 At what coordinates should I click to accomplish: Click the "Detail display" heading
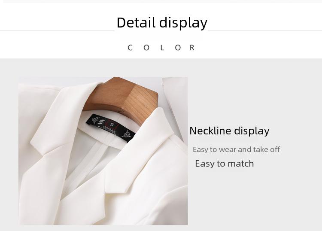point(162,23)
